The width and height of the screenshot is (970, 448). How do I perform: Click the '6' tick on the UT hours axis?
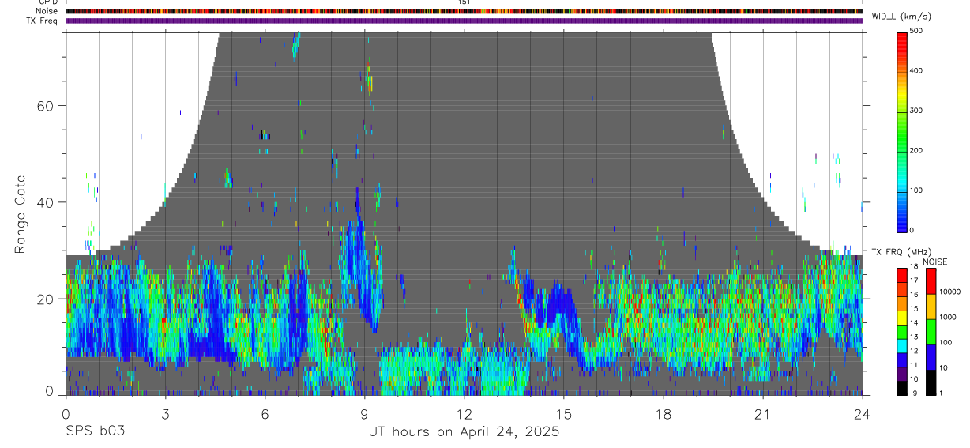(265, 414)
